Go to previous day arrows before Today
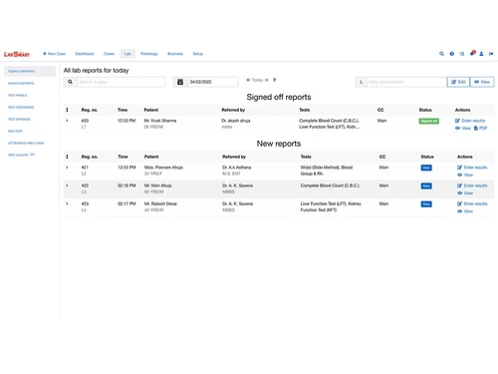The height and width of the screenshot is (374, 498). pos(248,80)
